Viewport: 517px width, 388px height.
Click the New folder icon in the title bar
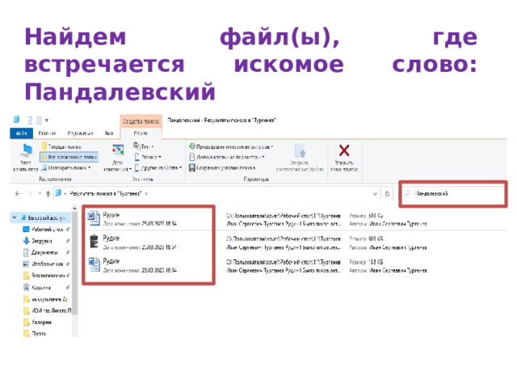click(39, 120)
